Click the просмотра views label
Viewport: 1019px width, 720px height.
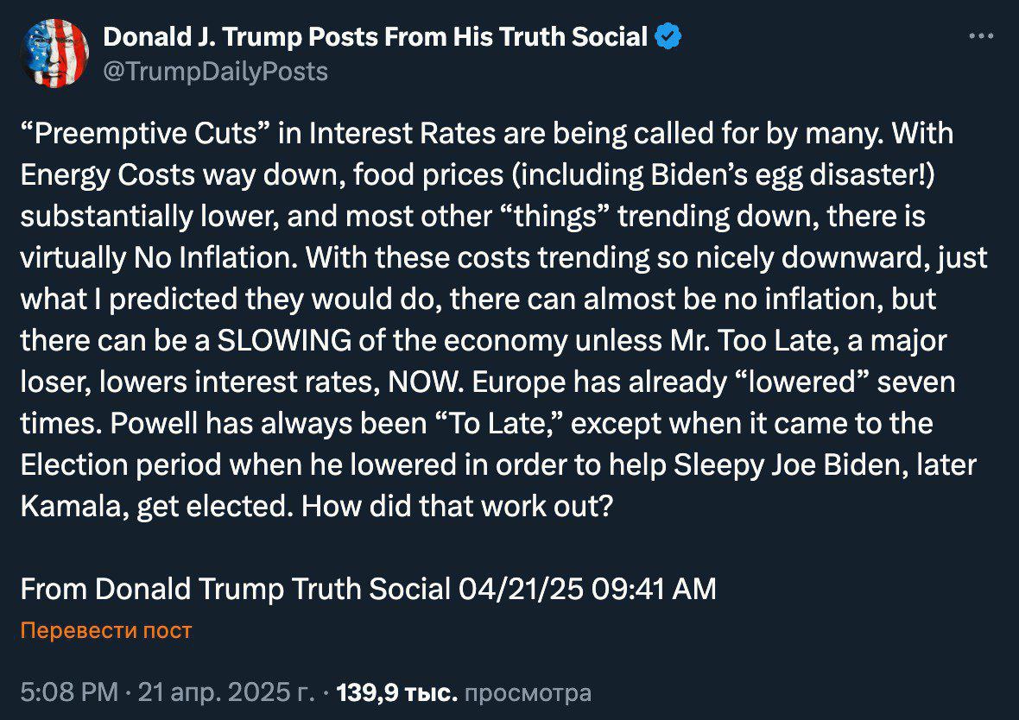pyautogui.click(x=528, y=692)
